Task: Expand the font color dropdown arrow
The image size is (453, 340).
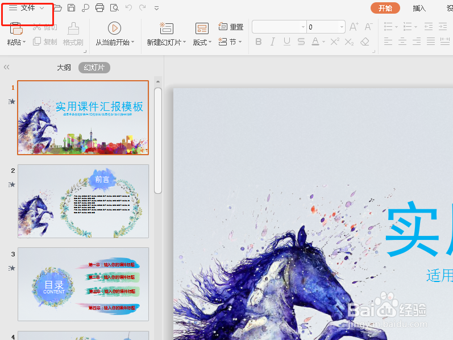Action: click(323, 42)
